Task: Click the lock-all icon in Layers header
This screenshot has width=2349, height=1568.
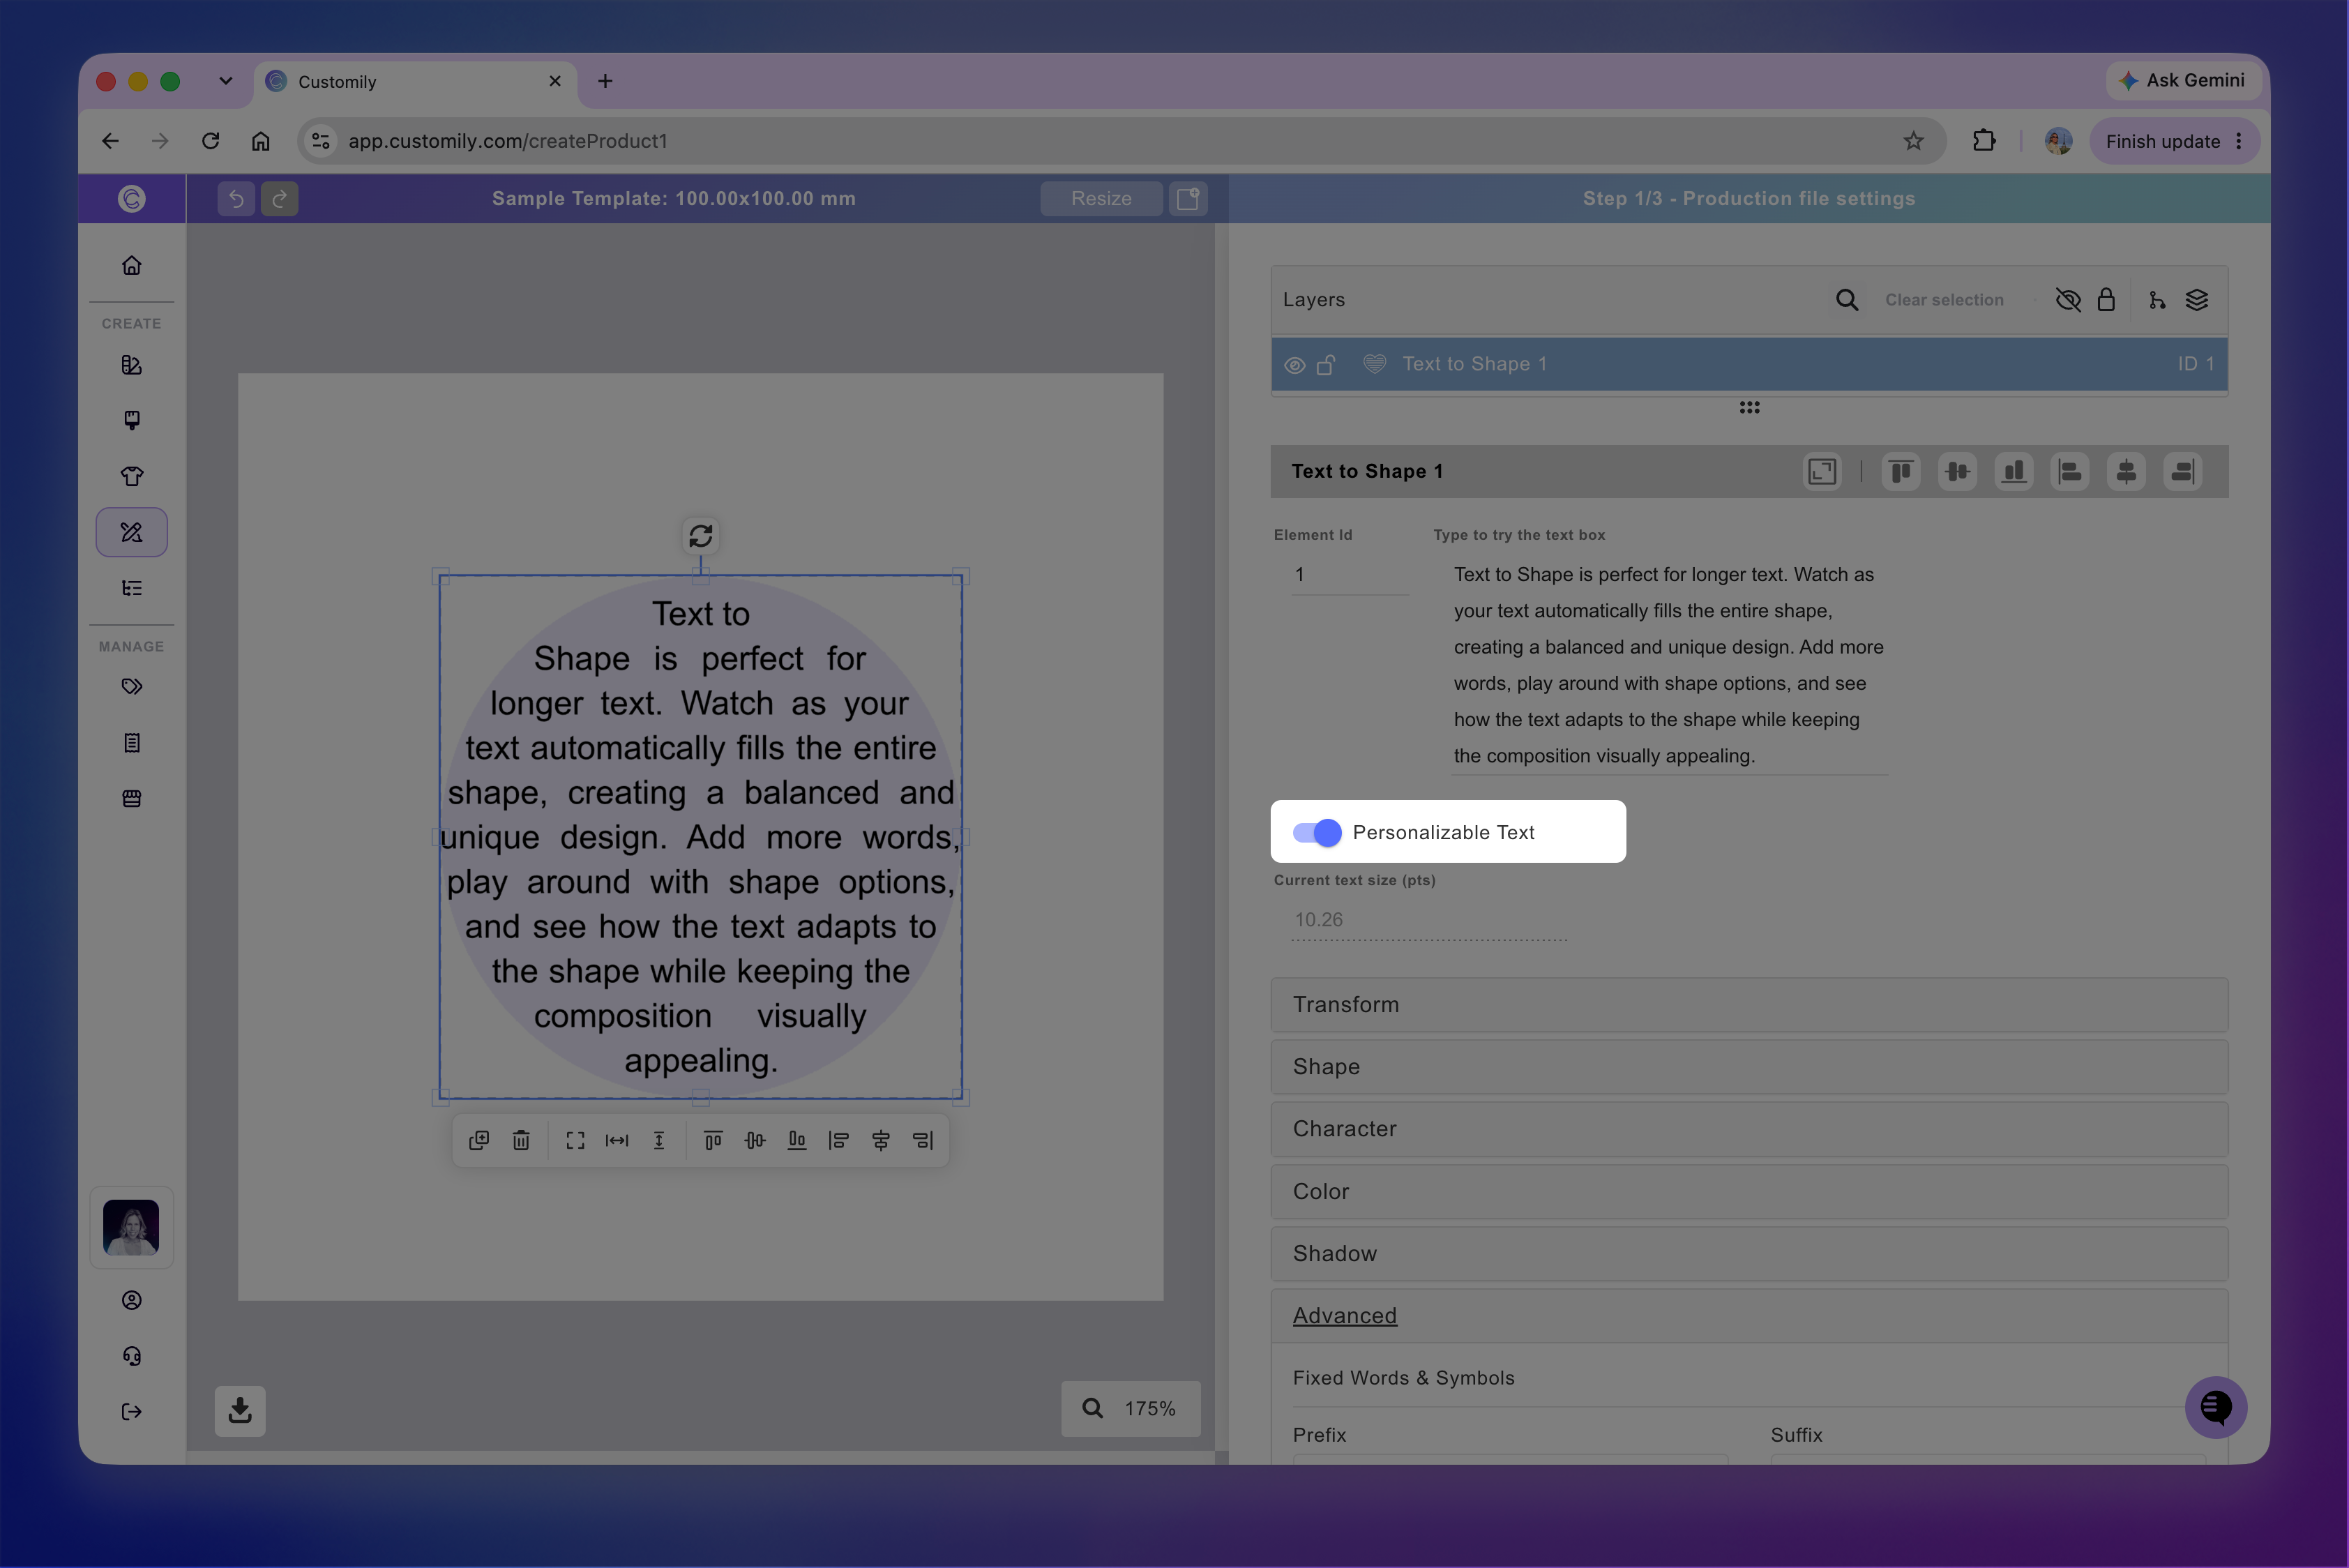Action: (2106, 300)
